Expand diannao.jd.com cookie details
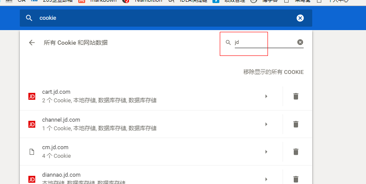This screenshot has width=366, height=184. click(x=266, y=179)
